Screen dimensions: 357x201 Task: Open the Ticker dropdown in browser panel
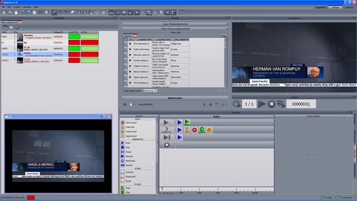coord(175,28)
